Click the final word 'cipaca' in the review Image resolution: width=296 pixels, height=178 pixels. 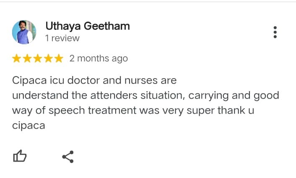point(29,125)
